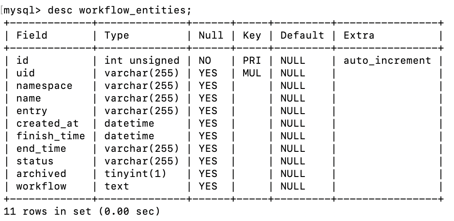Click the 'text' type in workflow row
Screen dimensions: 454x221
point(116,186)
